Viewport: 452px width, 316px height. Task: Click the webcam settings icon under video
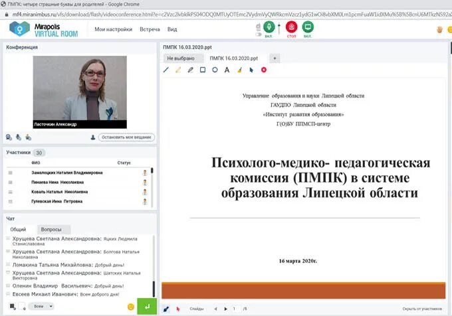pyautogui.click(x=9, y=137)
